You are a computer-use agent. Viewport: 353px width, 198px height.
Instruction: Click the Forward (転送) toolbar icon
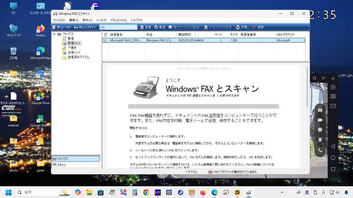(x=160, y=27)
